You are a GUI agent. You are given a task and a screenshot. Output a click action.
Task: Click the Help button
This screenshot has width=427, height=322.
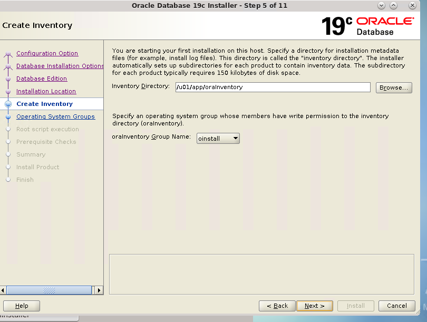coord(22,306)
